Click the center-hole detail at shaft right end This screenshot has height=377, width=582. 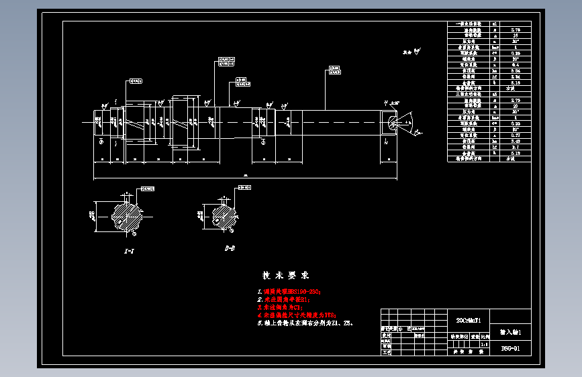(x=393, y=123)
